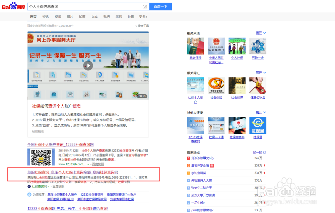The height and width of the screenshot is (213, 335).
Task: Open 12333社保查询网-养老、医疗 result
Action: [x=68, y=209]
